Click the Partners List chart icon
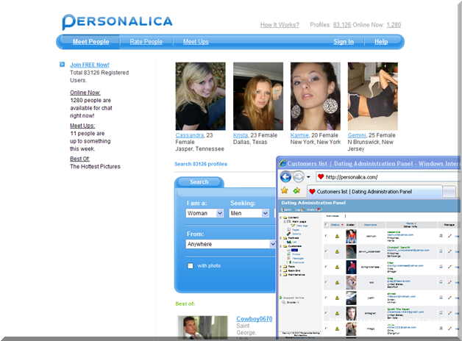The height and width of the screenshot is (341, 462). 289,242
